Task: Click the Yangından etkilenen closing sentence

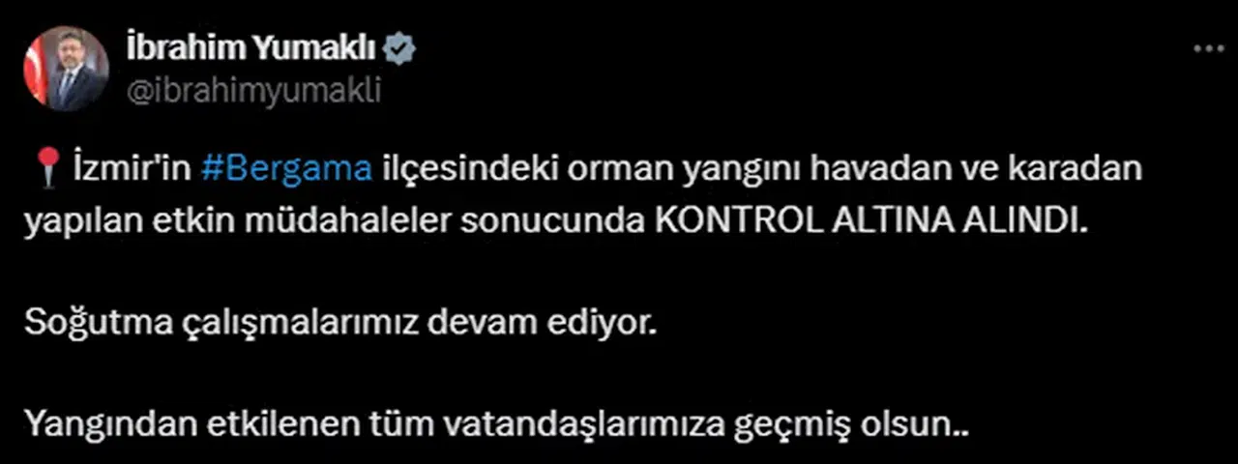Action: point(497,423)
